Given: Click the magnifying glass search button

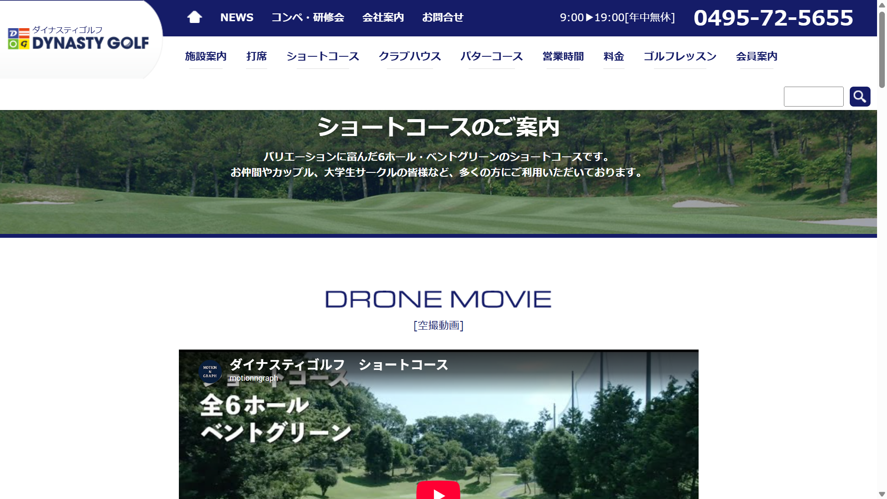Looking at the screenshot, I should point(860,97).
